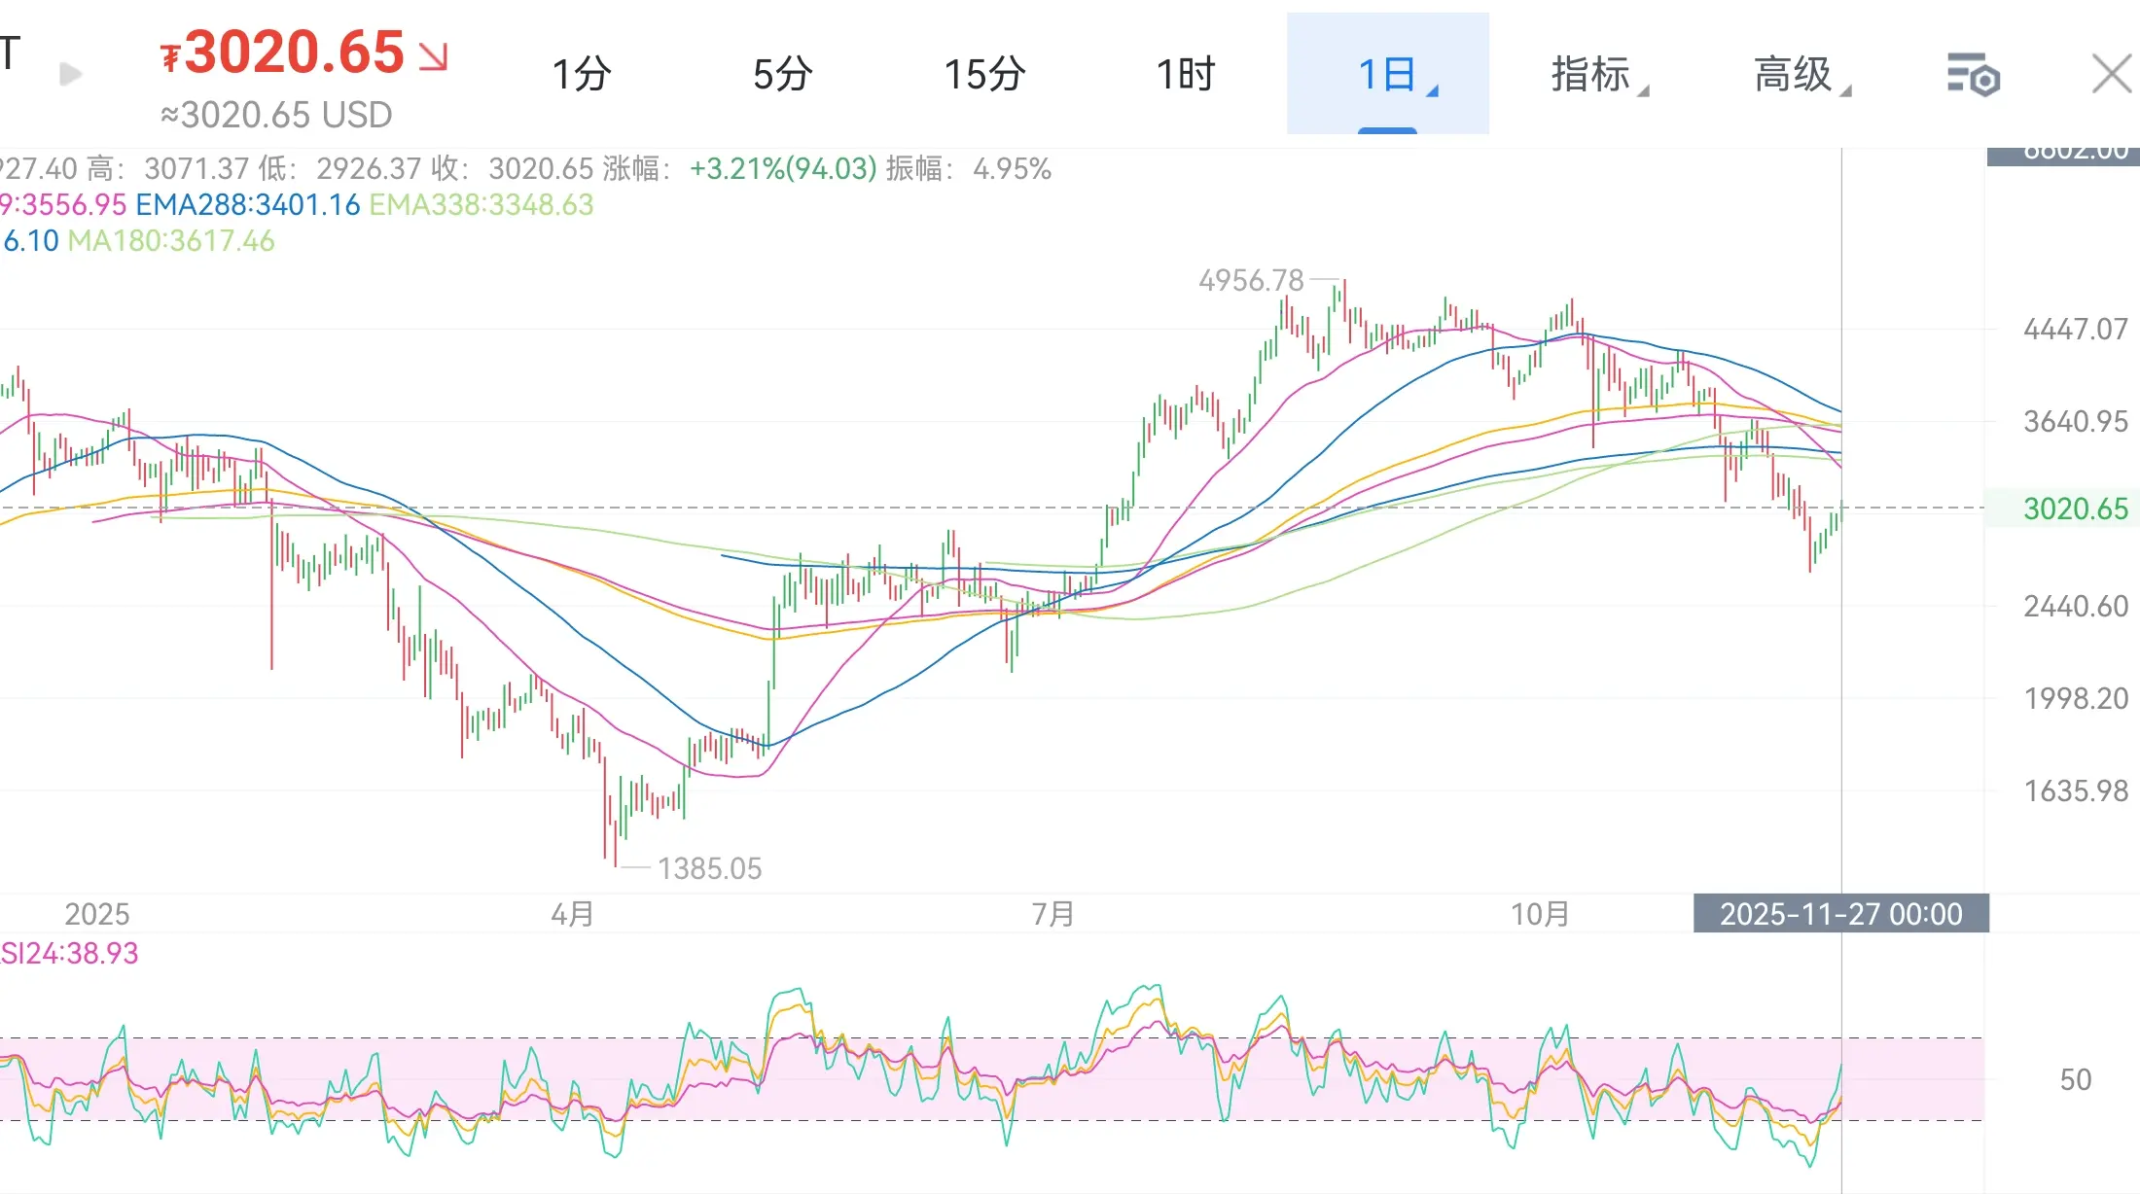Click the 1385.05 low price marker

coord(709,868)
